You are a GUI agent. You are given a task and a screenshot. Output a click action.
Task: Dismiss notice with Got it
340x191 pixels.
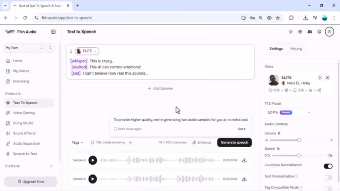click(x=241, y=129)
